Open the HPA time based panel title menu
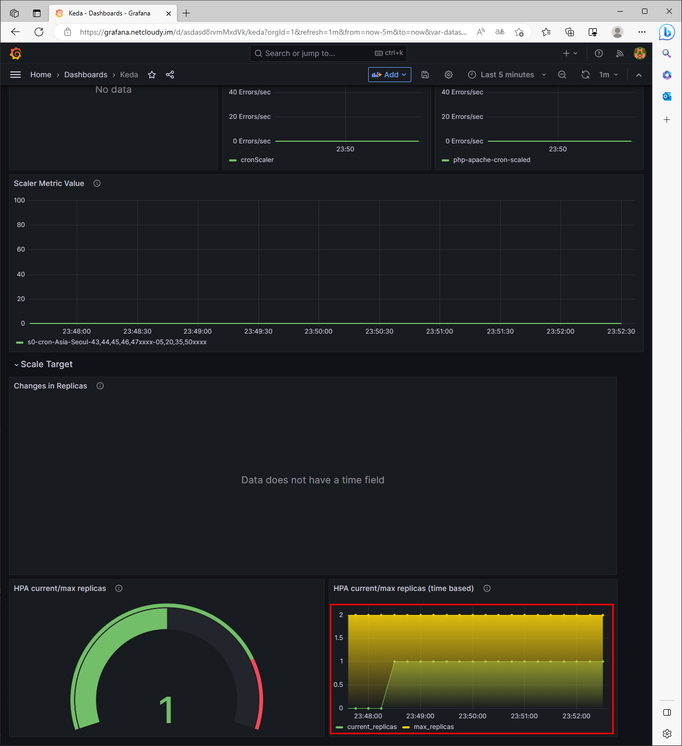682x746 pixels. [403, 588]
